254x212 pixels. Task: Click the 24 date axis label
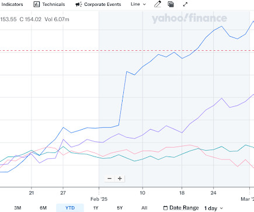pos(213,193)
